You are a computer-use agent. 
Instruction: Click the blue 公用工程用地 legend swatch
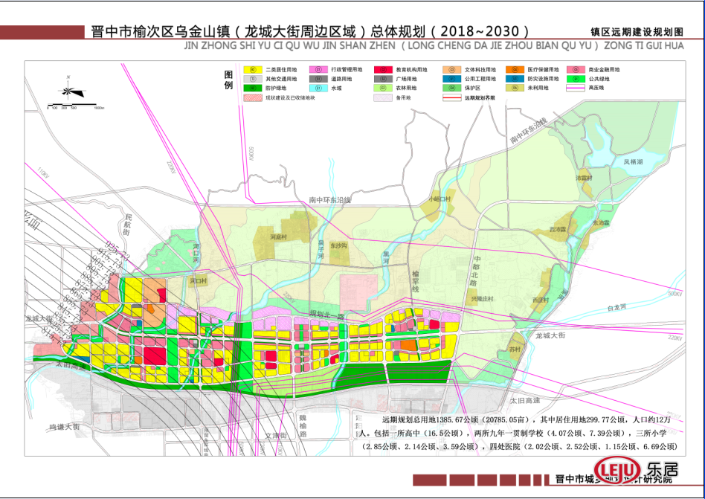(x=452, y=79)
